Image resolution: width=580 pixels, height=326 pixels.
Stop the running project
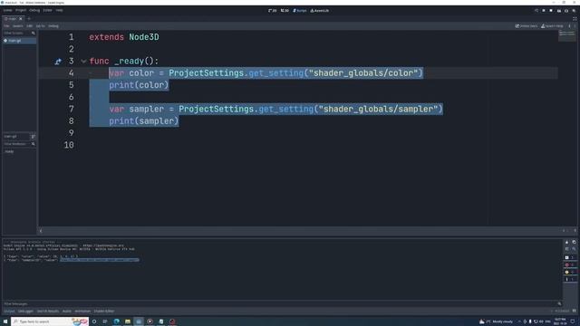click(551, 11)
